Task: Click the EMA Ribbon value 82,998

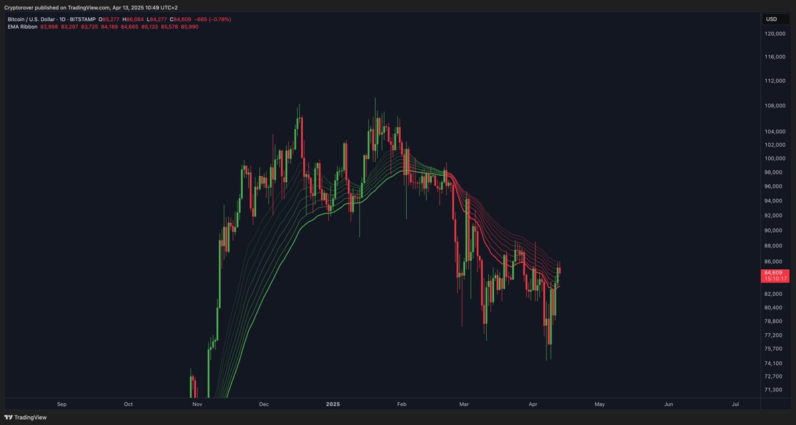Action: (49, 27)
